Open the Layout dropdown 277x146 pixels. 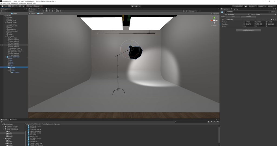[272, 6]
